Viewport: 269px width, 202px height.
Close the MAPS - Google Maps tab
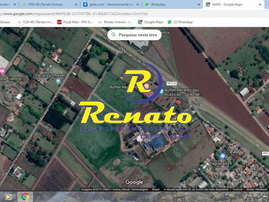pos(260,5)
